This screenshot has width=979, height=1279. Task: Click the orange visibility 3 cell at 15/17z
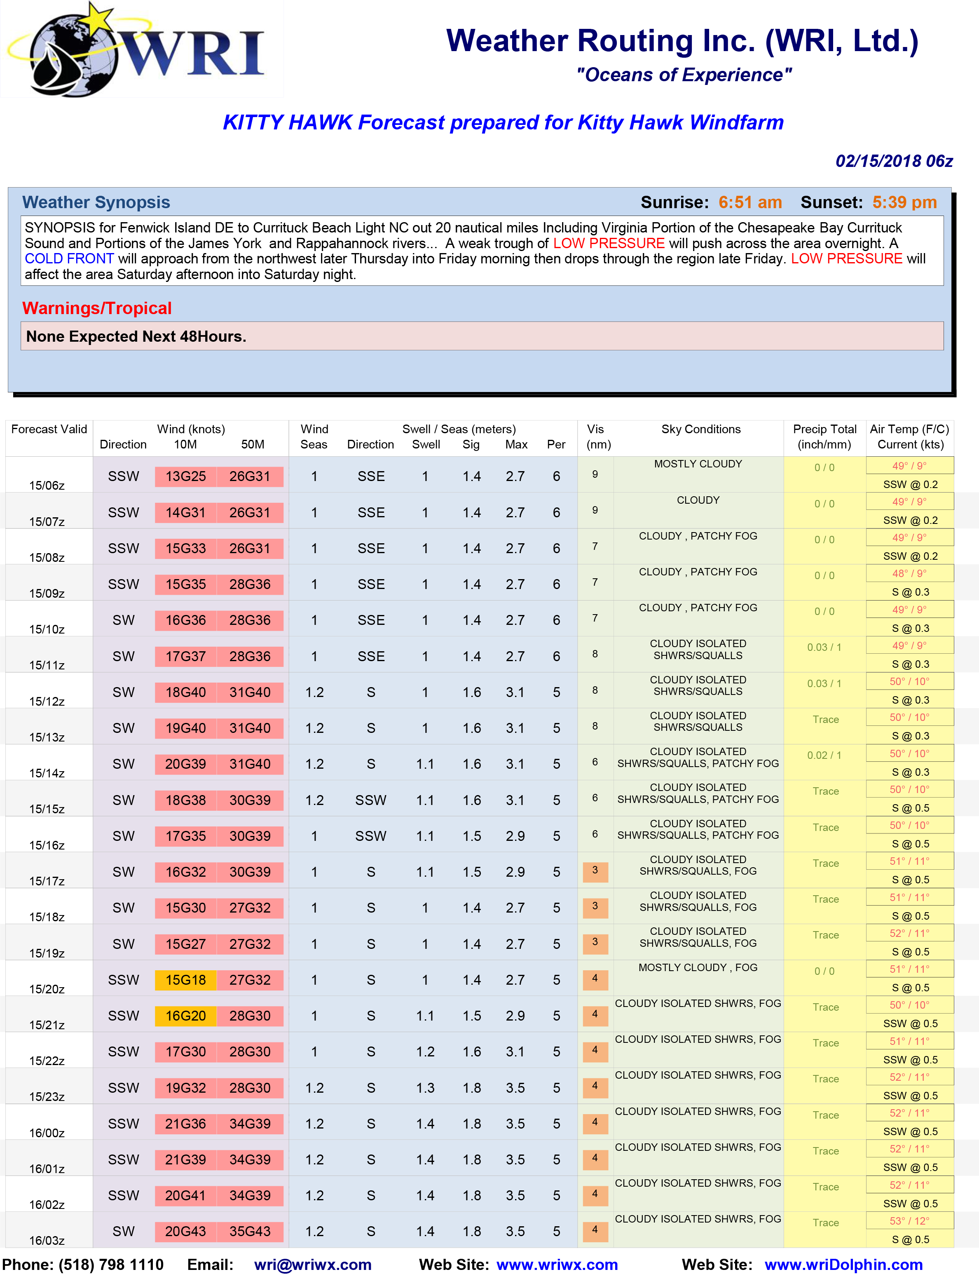pos(595,871)
